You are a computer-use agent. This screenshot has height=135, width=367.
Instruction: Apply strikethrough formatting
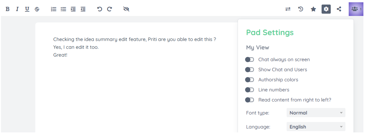[x=37, y=9]
